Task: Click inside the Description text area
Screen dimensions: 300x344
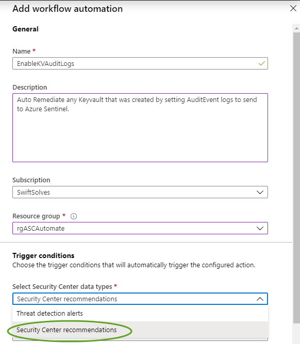Action: tap(140, 128)
